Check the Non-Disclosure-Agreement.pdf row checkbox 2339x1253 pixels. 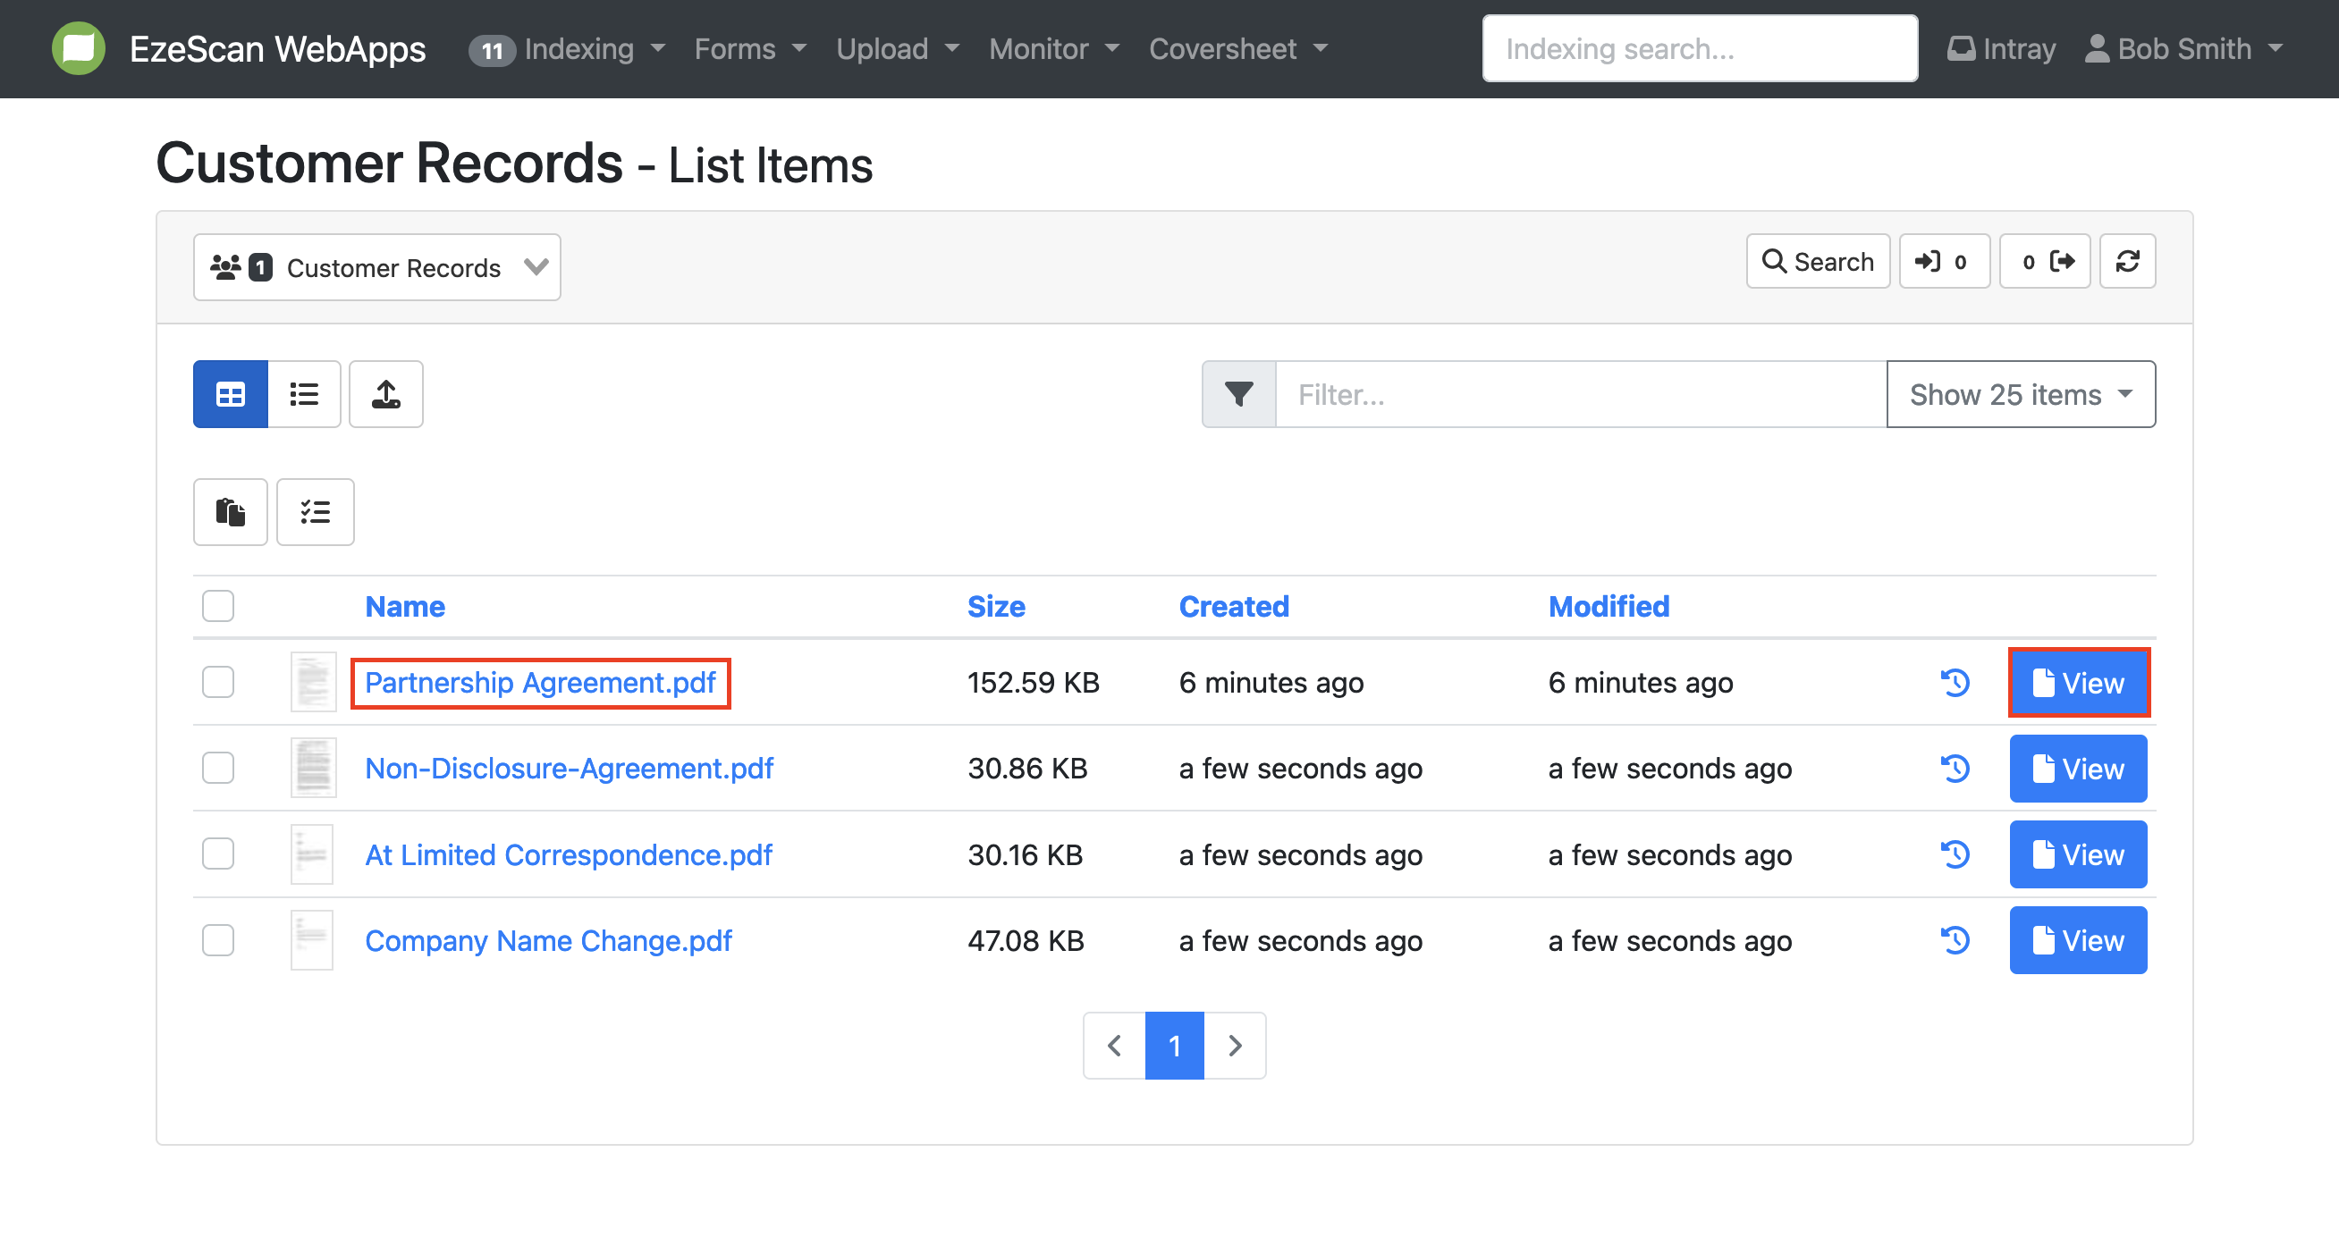pos(218,768)
